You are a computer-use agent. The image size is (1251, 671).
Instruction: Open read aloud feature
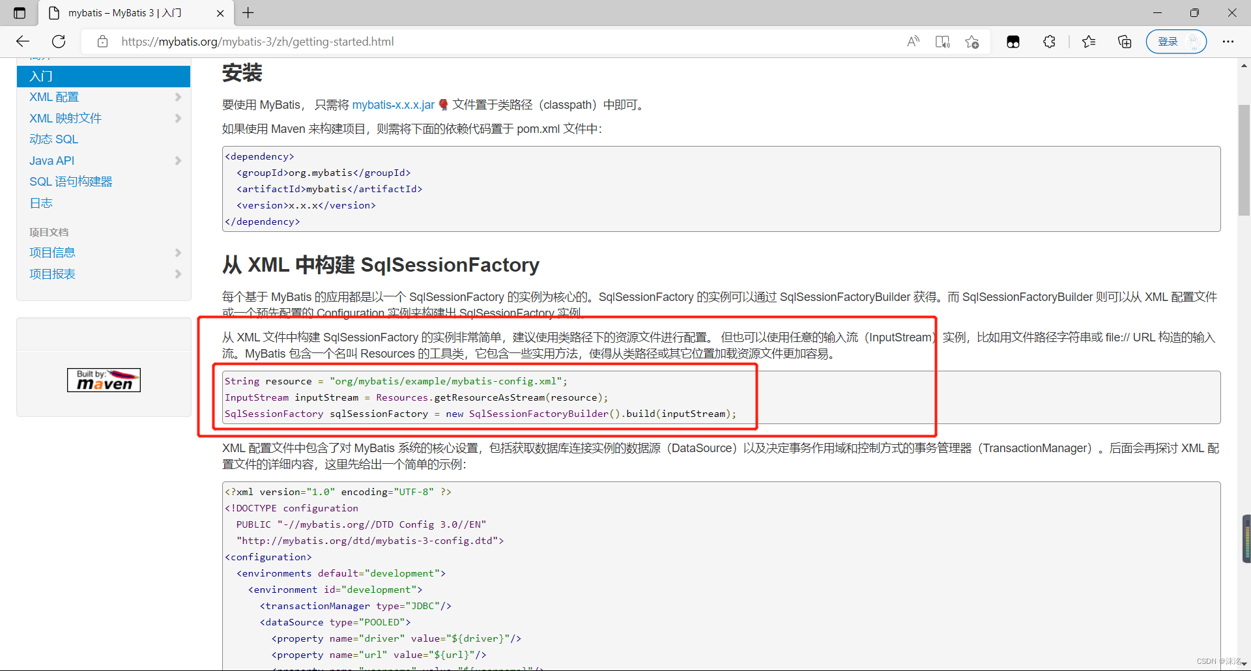pos(913,42)
